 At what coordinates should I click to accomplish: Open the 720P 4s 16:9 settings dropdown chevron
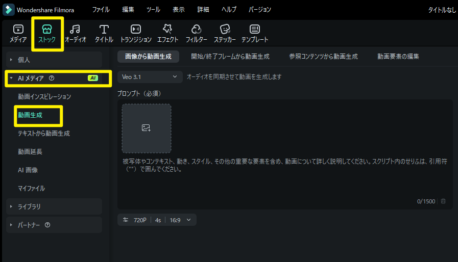tap(189, 220)
